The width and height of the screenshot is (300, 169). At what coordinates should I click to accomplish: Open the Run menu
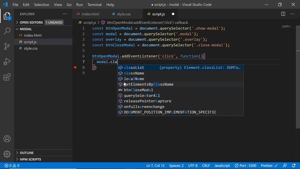coord(79,5)
